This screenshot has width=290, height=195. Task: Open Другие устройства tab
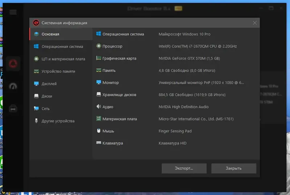pyautogui.click(x=61, y=121)
